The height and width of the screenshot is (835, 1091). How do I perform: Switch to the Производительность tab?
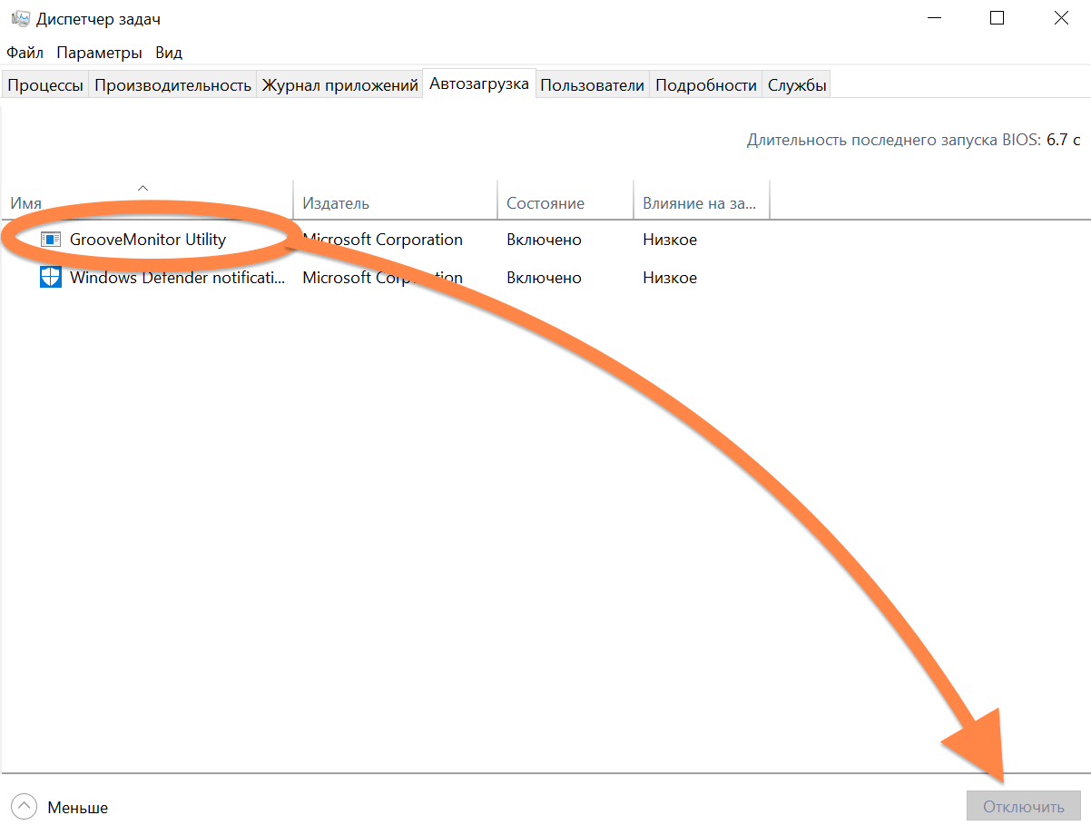point(172,85)
